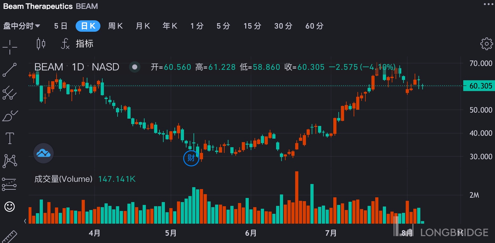Image resolution: width=495 pixels, height=243 pixels.
Task: Select the text annotation tool
Action: click(x=10, y=138)
